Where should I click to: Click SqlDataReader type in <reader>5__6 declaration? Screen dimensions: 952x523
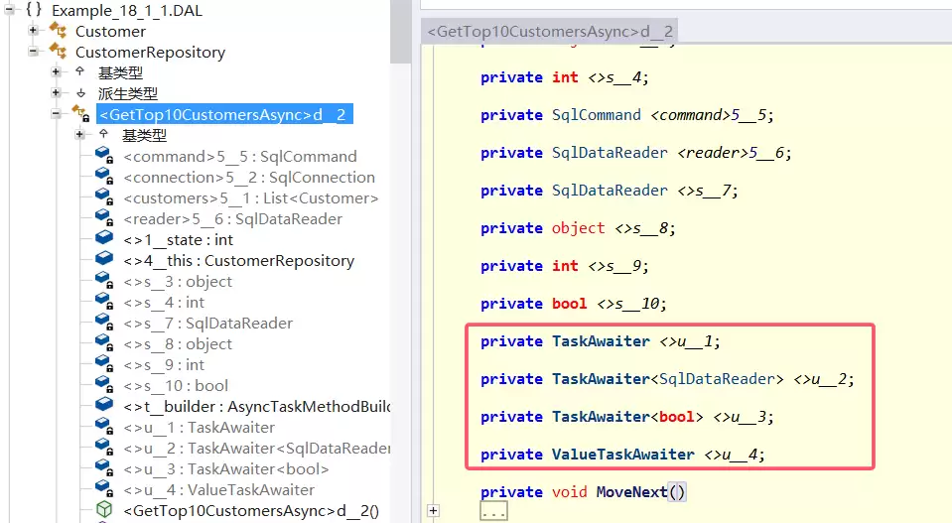click(610, 153)
